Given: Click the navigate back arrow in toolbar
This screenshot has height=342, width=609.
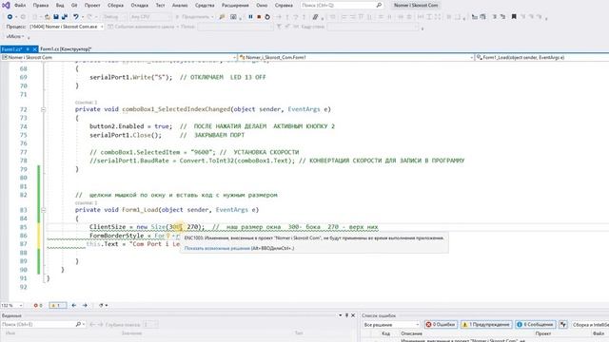Looking at the screenshot, I should 10,17.
